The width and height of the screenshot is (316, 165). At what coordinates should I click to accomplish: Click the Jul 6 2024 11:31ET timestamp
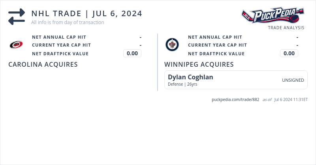291,99
